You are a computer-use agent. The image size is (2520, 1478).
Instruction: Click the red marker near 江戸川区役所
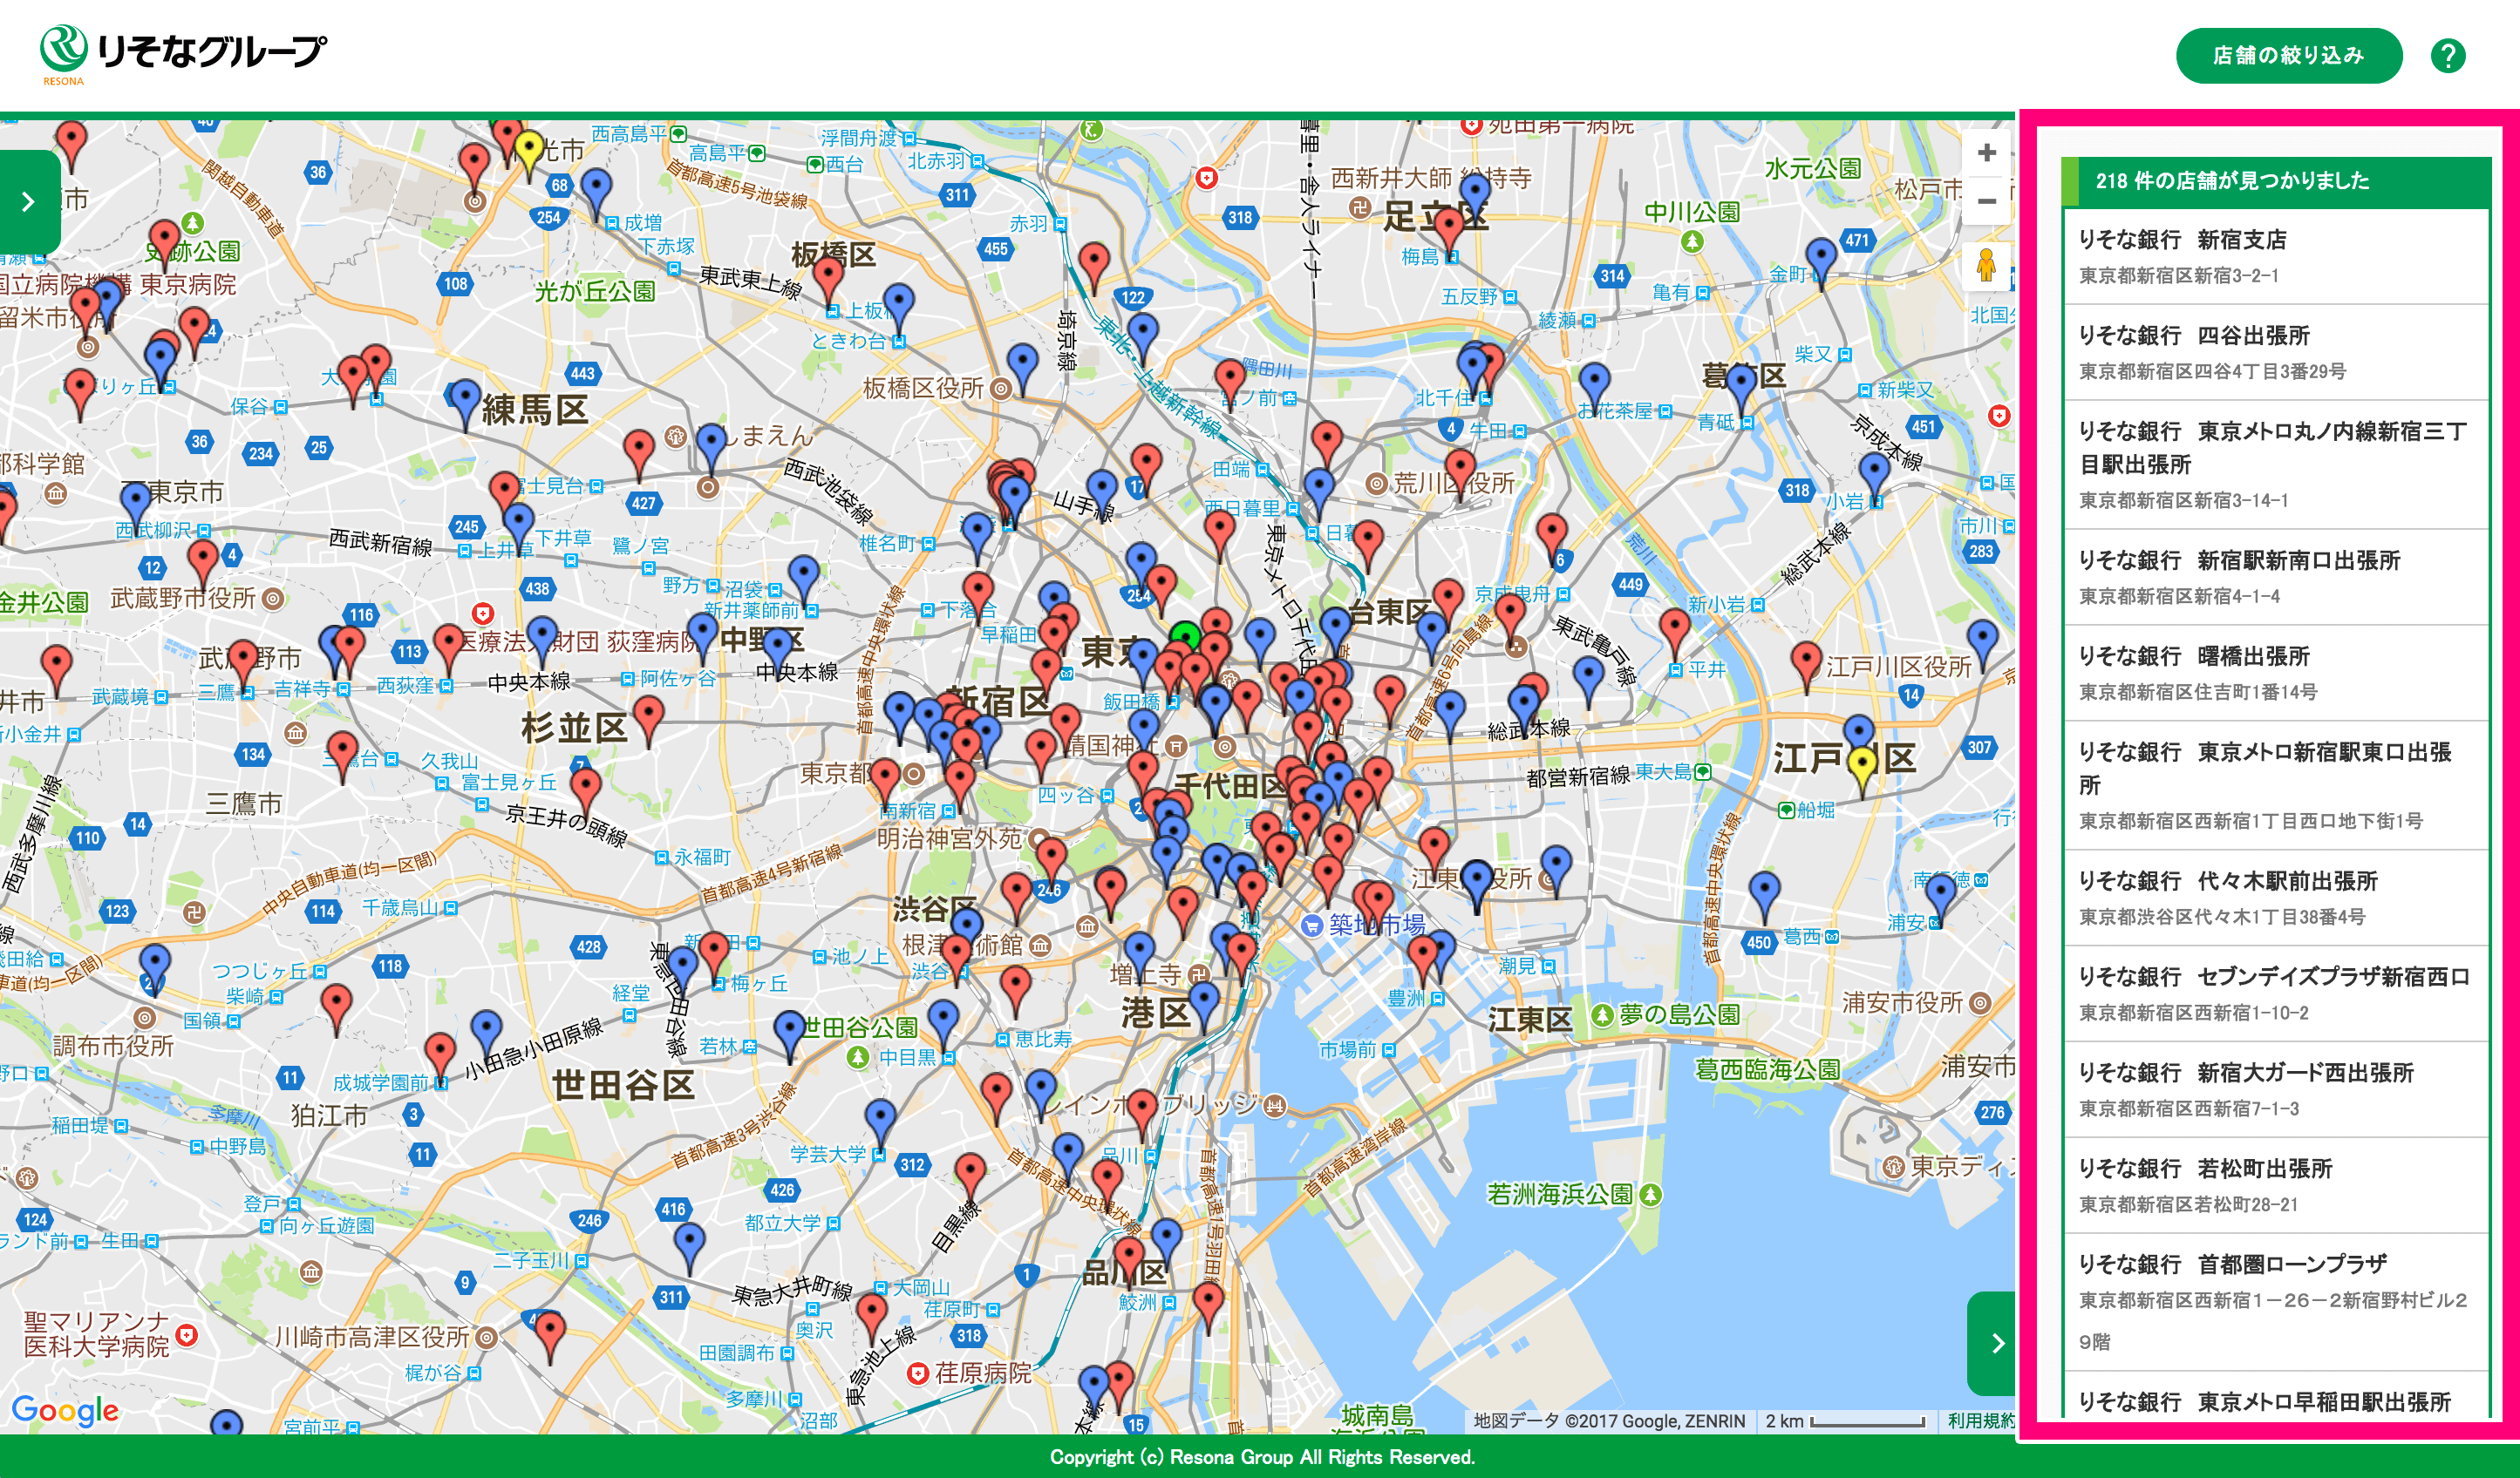coord(1805,668)
